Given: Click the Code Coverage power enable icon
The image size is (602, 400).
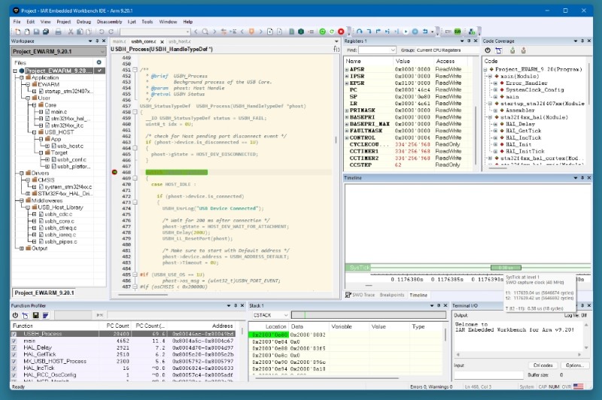Looking at the screenshot, I should pos(487,50).
